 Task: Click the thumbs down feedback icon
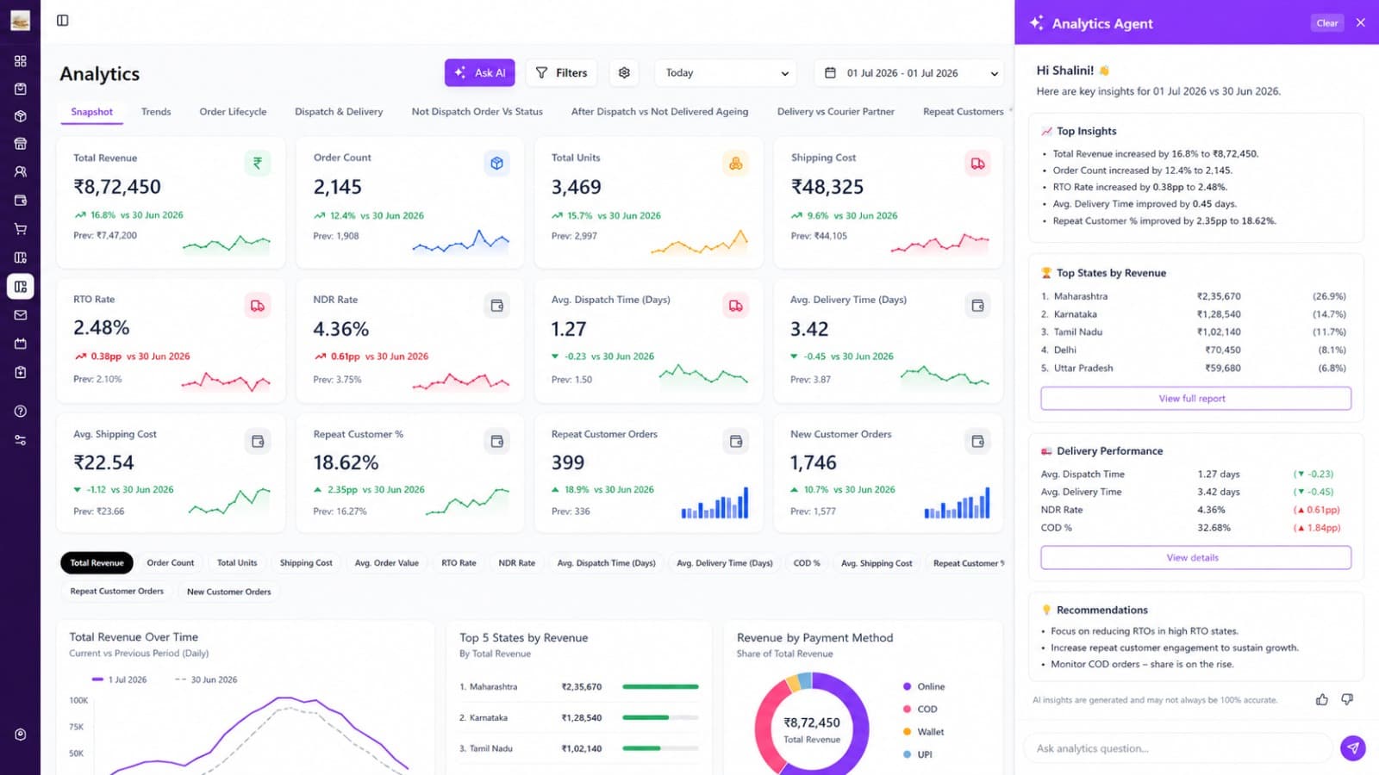point(1347,699)
